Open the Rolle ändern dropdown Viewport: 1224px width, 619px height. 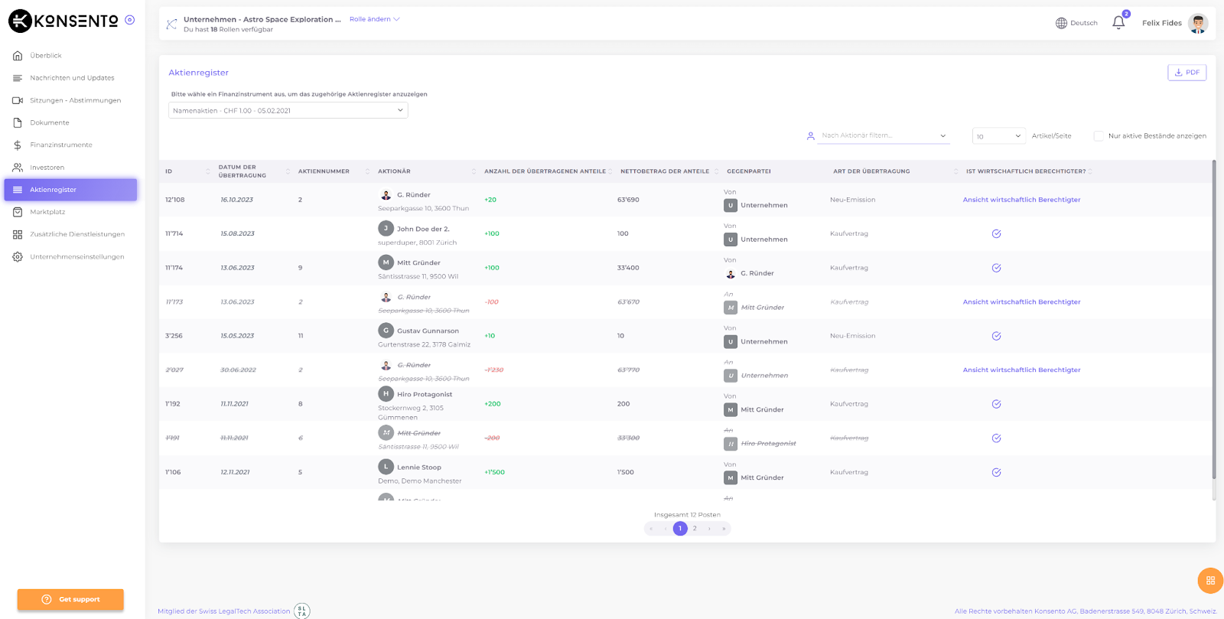374,19
